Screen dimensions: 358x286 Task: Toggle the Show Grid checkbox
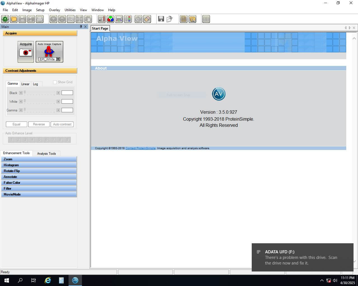pos(55,82)
